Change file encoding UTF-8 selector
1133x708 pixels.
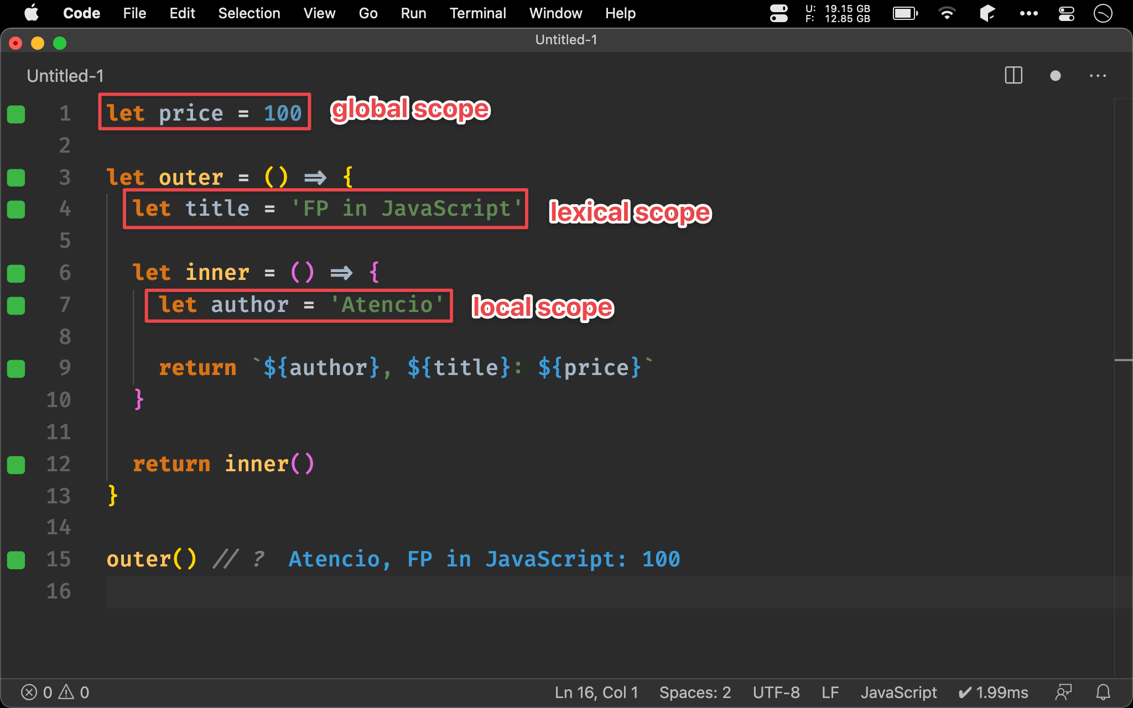click(x=776, y=692)
